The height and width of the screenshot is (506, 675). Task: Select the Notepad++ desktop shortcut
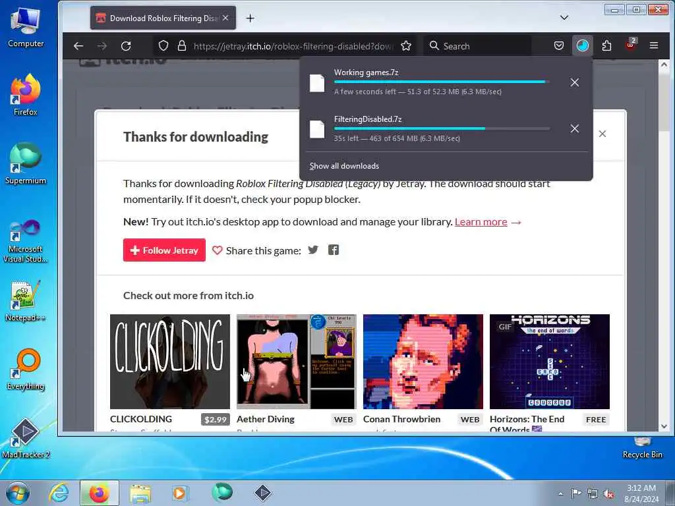(26, 301)
